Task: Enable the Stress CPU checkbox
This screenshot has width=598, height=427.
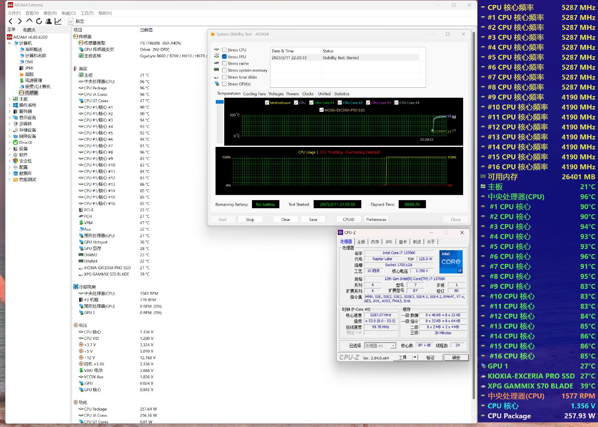Action: (225, 49)
